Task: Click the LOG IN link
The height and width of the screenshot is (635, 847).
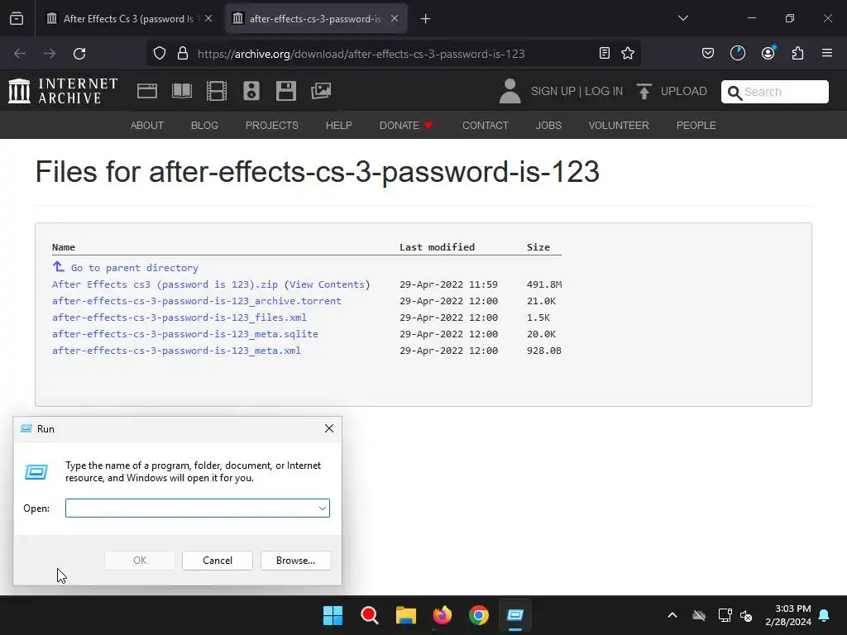Action: click(x=604, y=91)
